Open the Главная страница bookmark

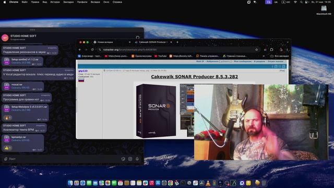[x=235, y=56]
